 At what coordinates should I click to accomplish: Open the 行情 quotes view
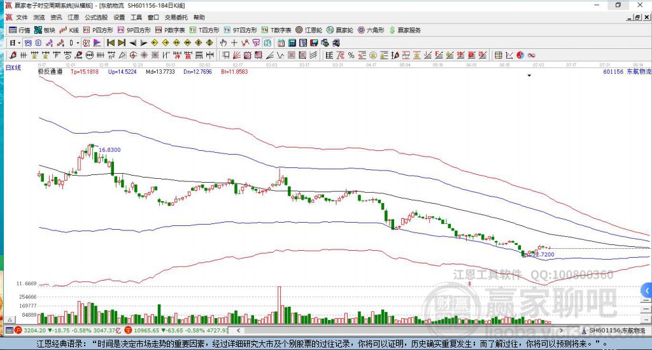tap(20, 30)
